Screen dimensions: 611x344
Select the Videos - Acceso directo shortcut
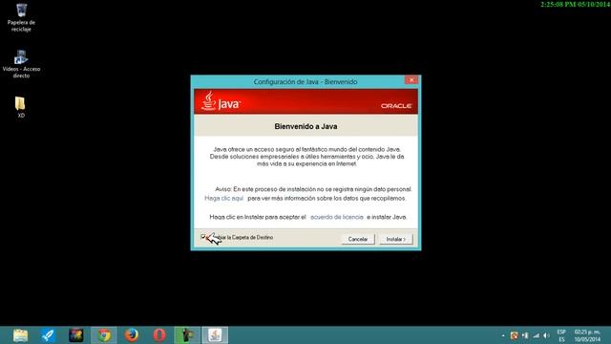(21, 64)
